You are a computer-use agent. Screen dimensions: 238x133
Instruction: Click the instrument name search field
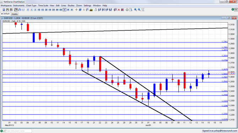(x=19, y=131)
